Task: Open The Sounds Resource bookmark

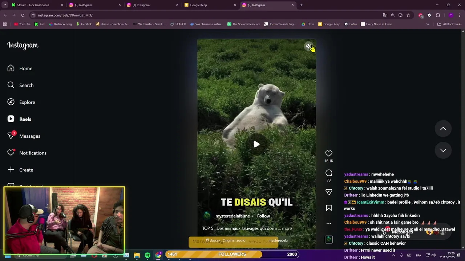Action: (x=244, y=24)
